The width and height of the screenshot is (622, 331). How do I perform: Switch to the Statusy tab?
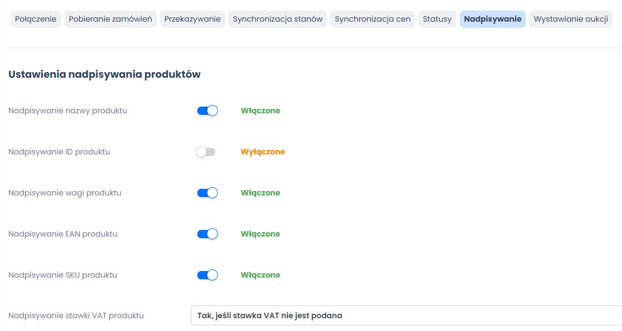437,19
